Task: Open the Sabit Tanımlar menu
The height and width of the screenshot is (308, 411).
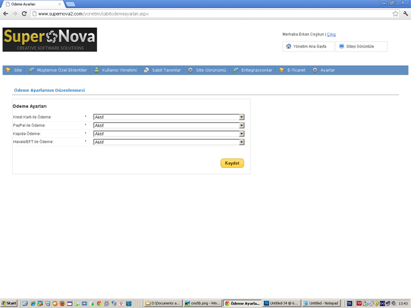Action: tap(162, 70)
